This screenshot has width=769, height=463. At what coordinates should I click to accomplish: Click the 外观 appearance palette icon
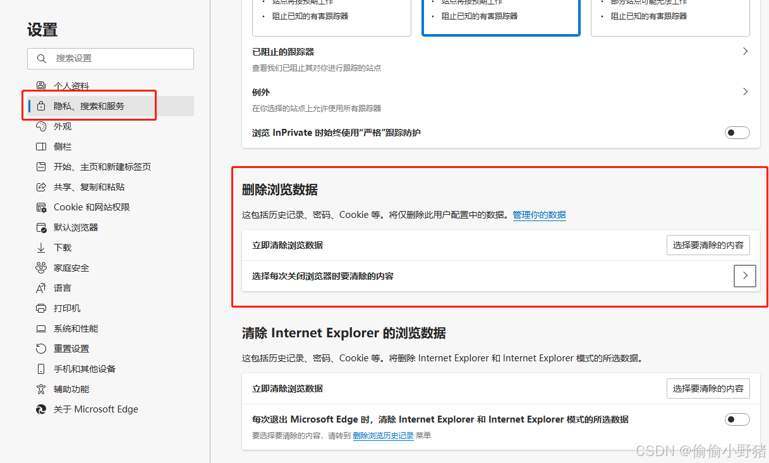tap(41, 126)
